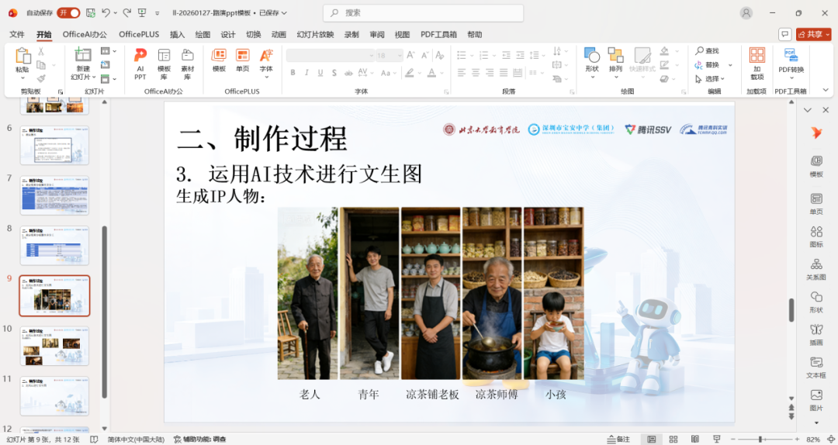Click the zoom slider in status bar
This screenshot has height=445, width=838.
(x=759, y=440)
